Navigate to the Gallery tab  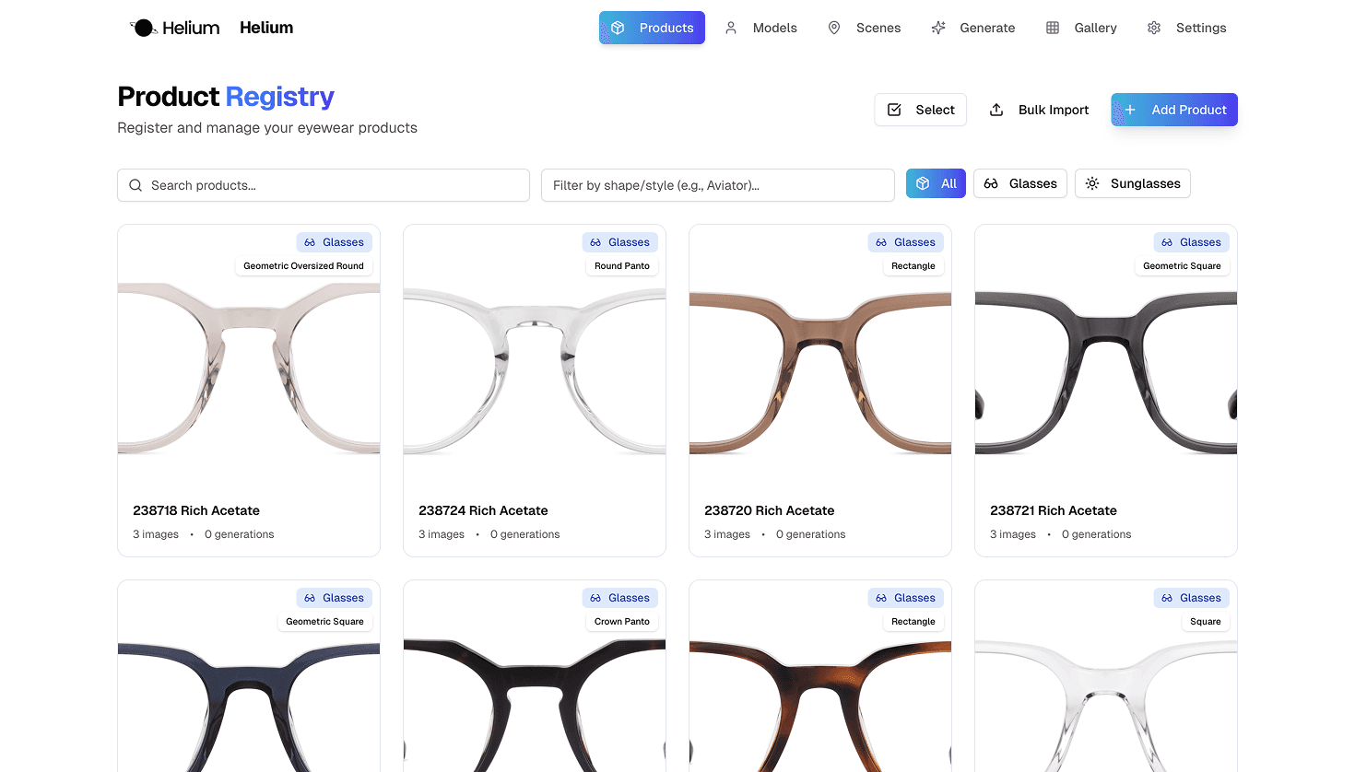1081,28
